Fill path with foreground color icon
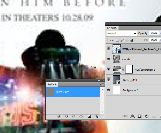This screenshot has height=133, width=161. pyautogui.click(x=59, y=116)
